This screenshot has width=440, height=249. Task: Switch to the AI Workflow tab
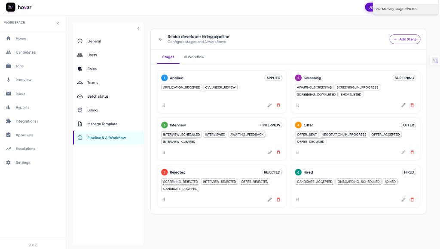click(194, 57)
